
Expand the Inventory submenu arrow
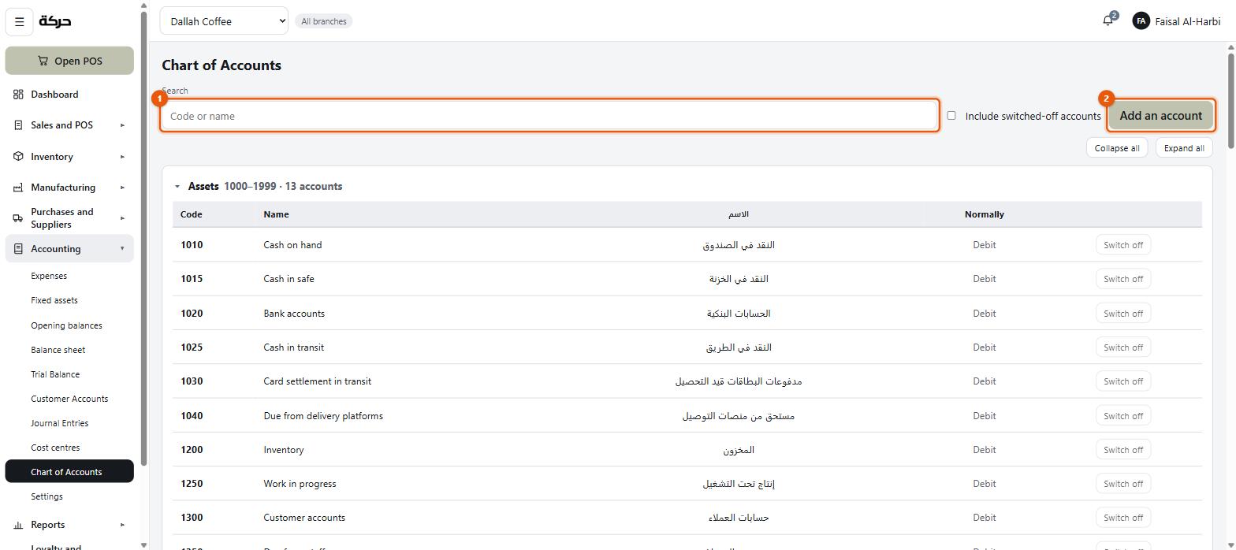(122, 157)
